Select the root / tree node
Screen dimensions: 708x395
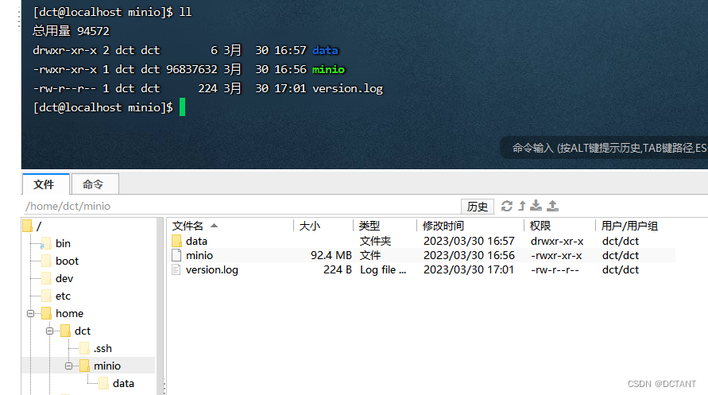point(39,227)
